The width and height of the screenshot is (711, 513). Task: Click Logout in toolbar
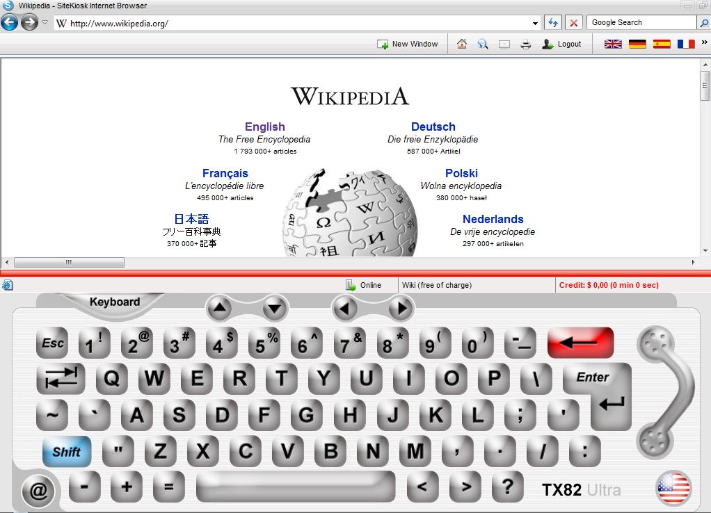click(x=561, y=44)
